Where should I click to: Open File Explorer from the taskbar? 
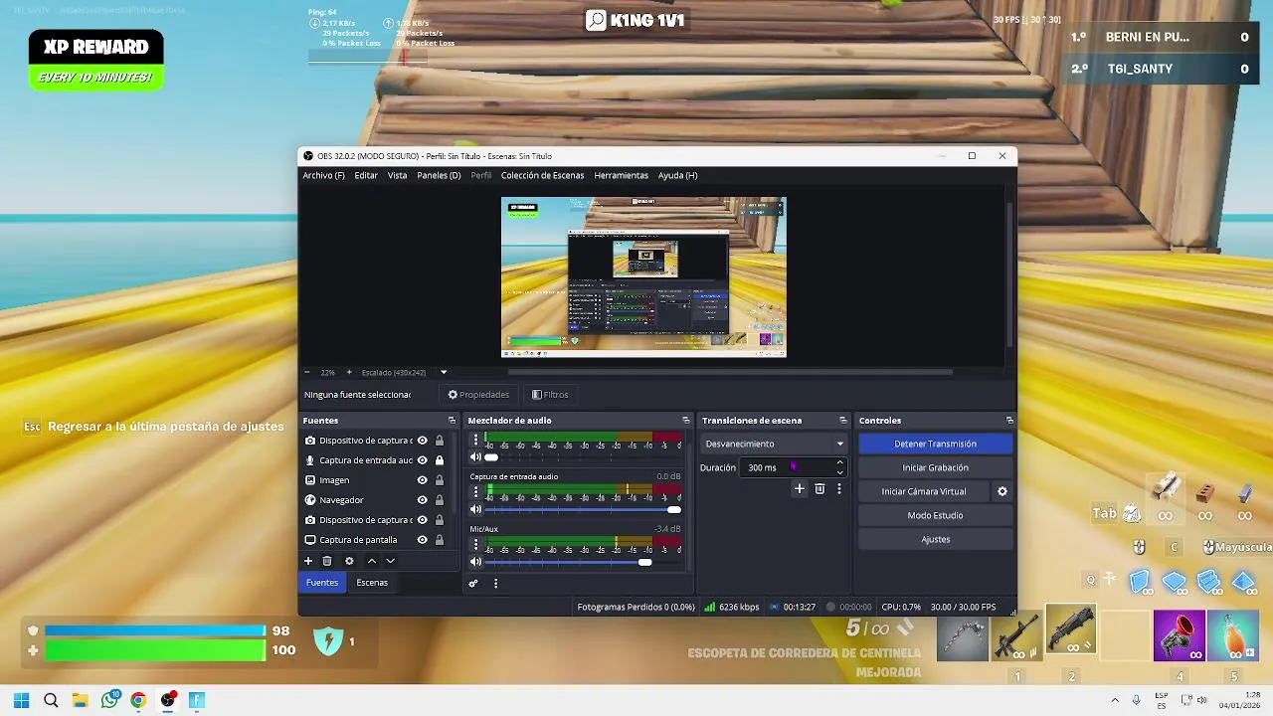pos(80,700)
